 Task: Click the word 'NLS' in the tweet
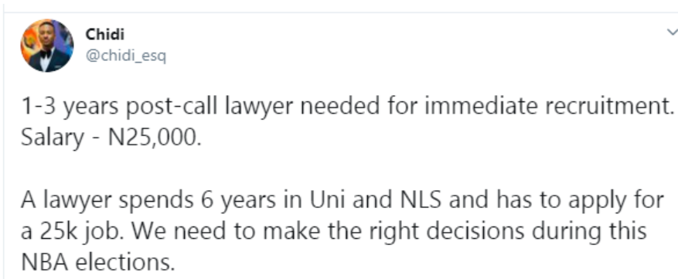click(418, 200)
